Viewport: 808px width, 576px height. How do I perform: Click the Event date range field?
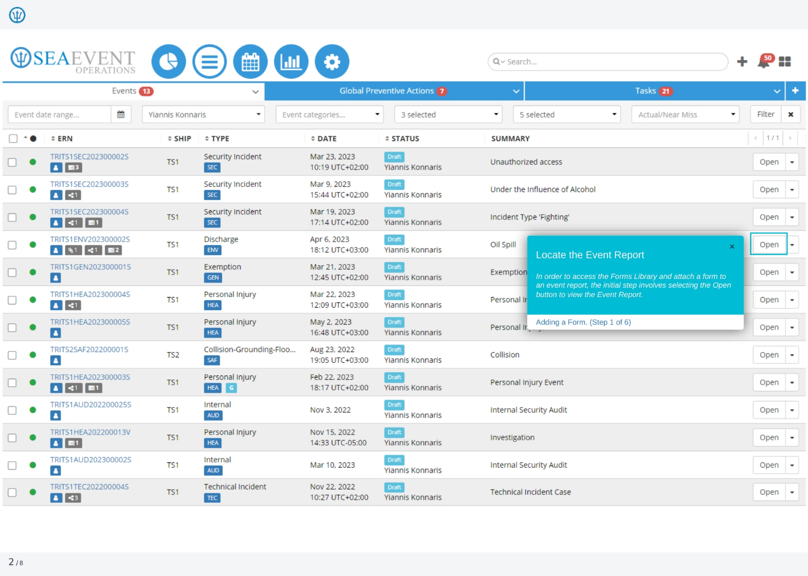[59, 115]
